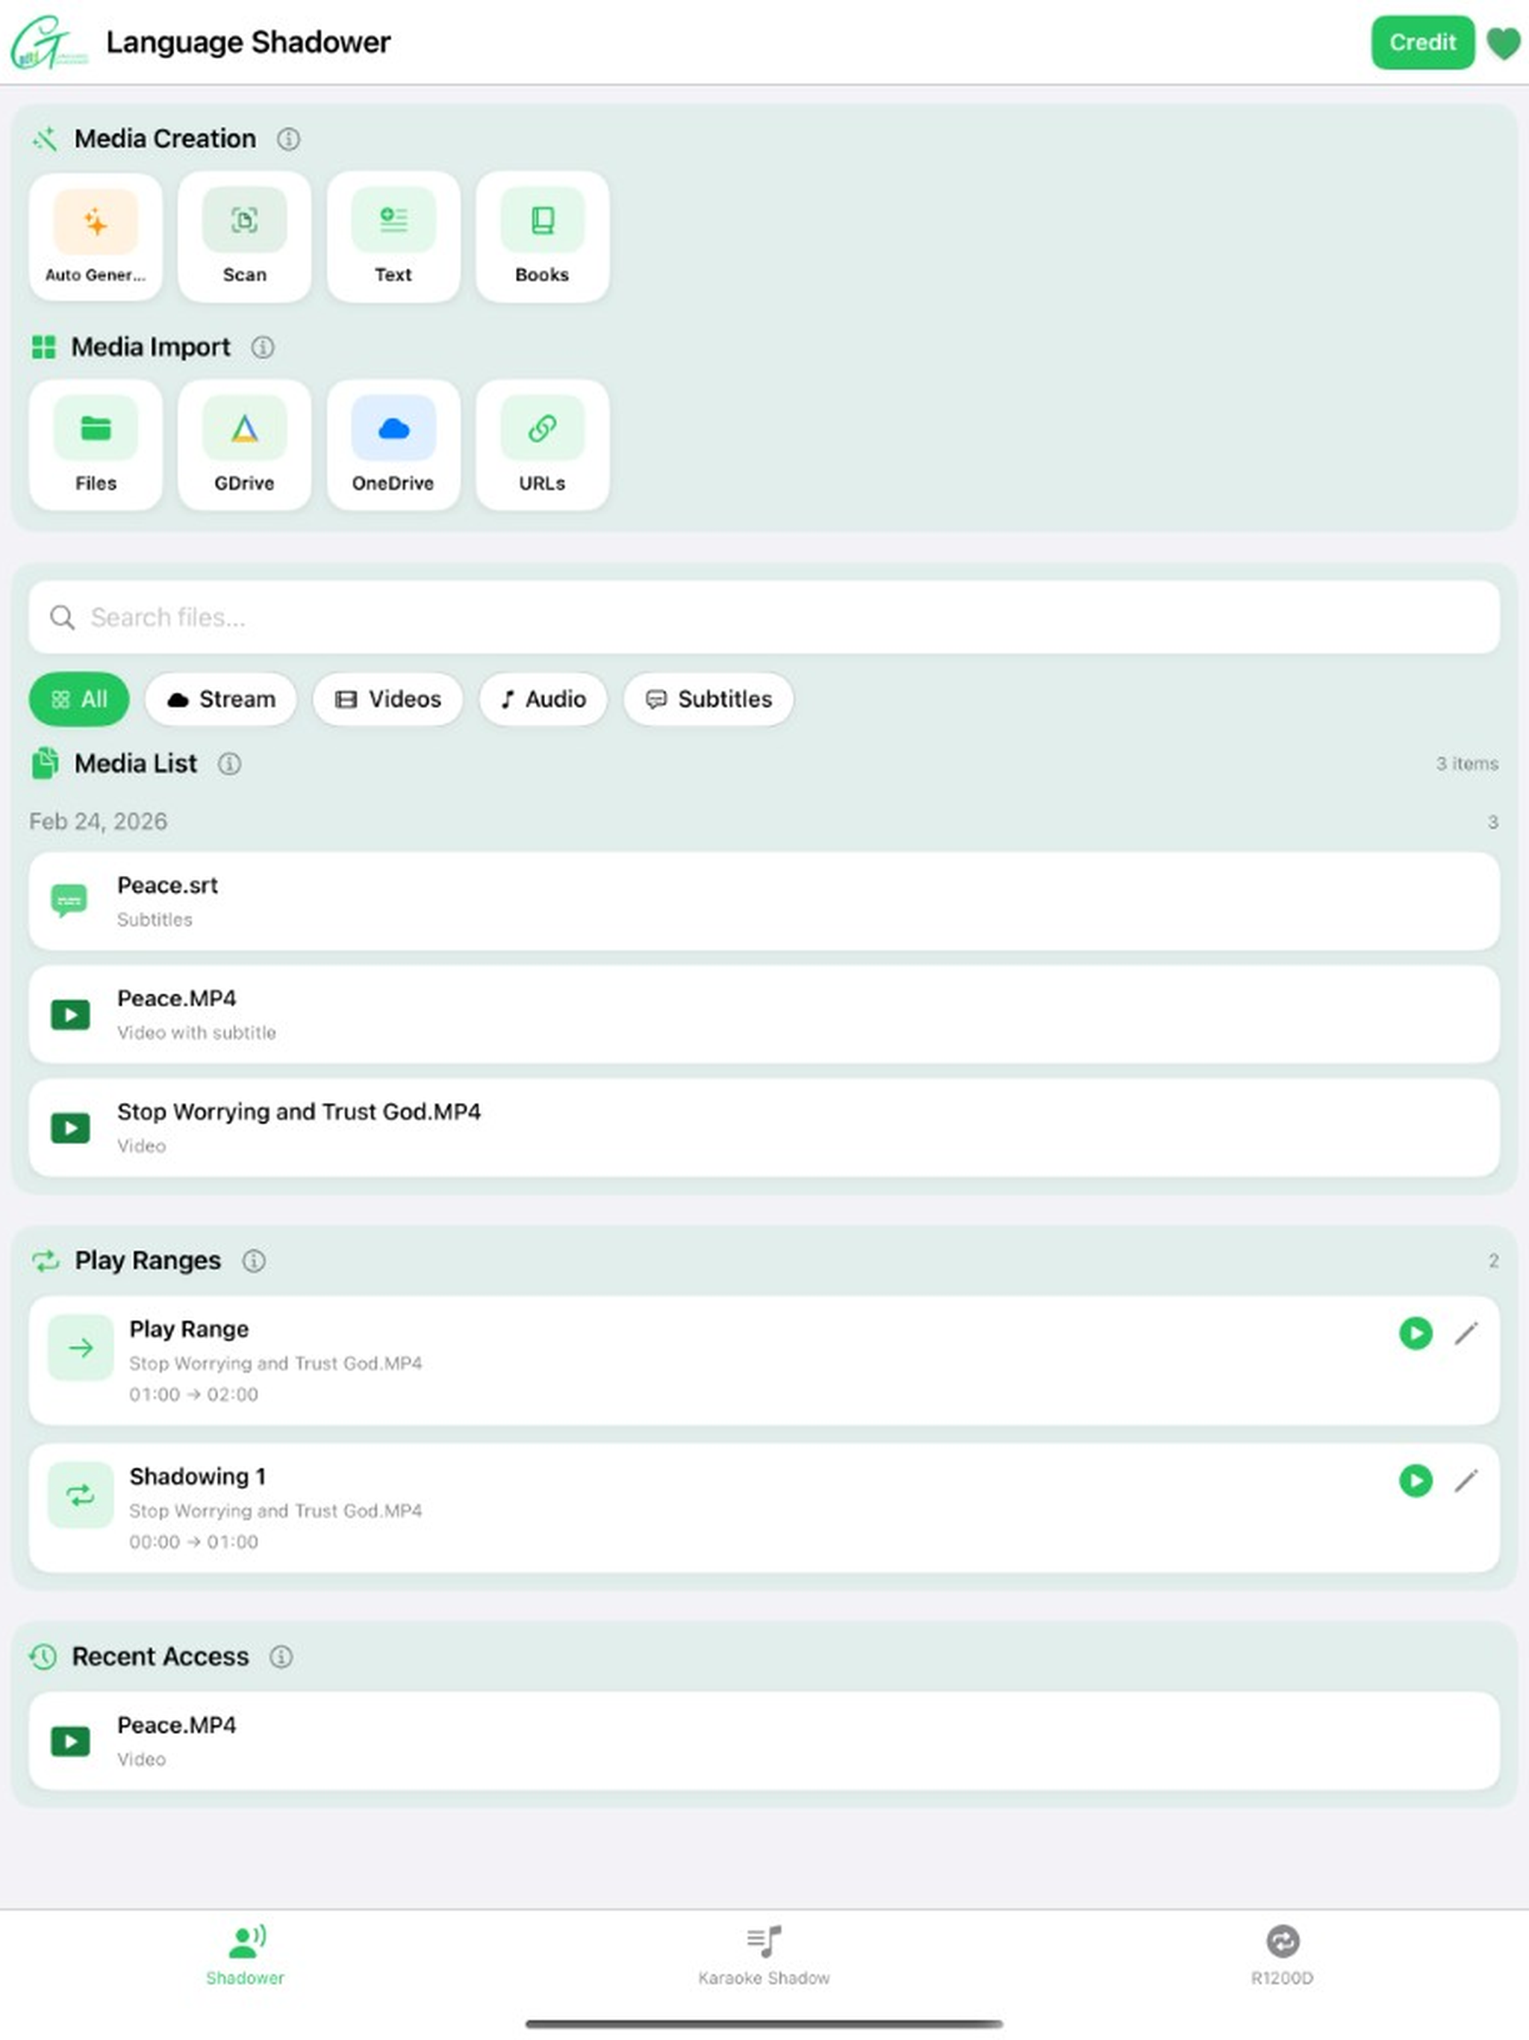This screenshot has width=1529, height=2040.
Task: Click the Play Ranges heading
Action: [x=148, y=1260]
